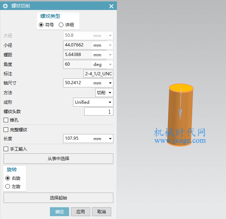
Task: Open the 小径 unit dropdown arrow
Action: [x=110, y=45]
